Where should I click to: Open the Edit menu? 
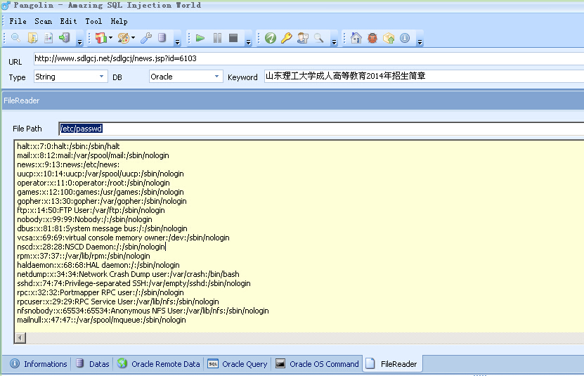pos(69,21)
